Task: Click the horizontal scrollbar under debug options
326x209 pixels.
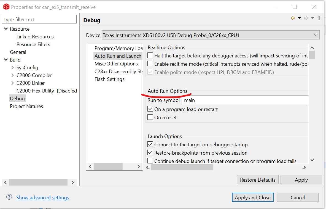Action: (x=182, y=167)
